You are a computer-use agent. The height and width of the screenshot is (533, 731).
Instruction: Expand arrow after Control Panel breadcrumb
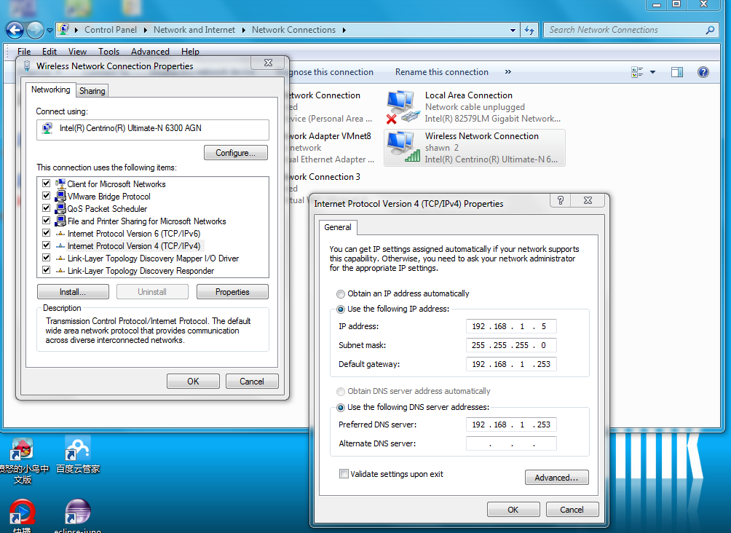[x=145, y=30]
